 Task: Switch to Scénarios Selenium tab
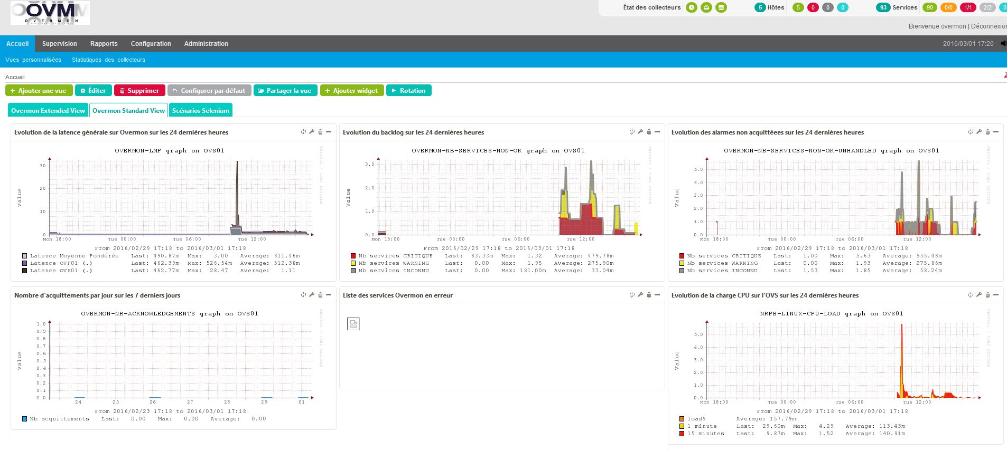(200, 111)
